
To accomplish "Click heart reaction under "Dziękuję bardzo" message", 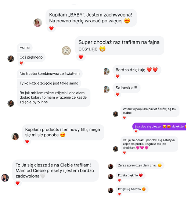I will (119, 194).
